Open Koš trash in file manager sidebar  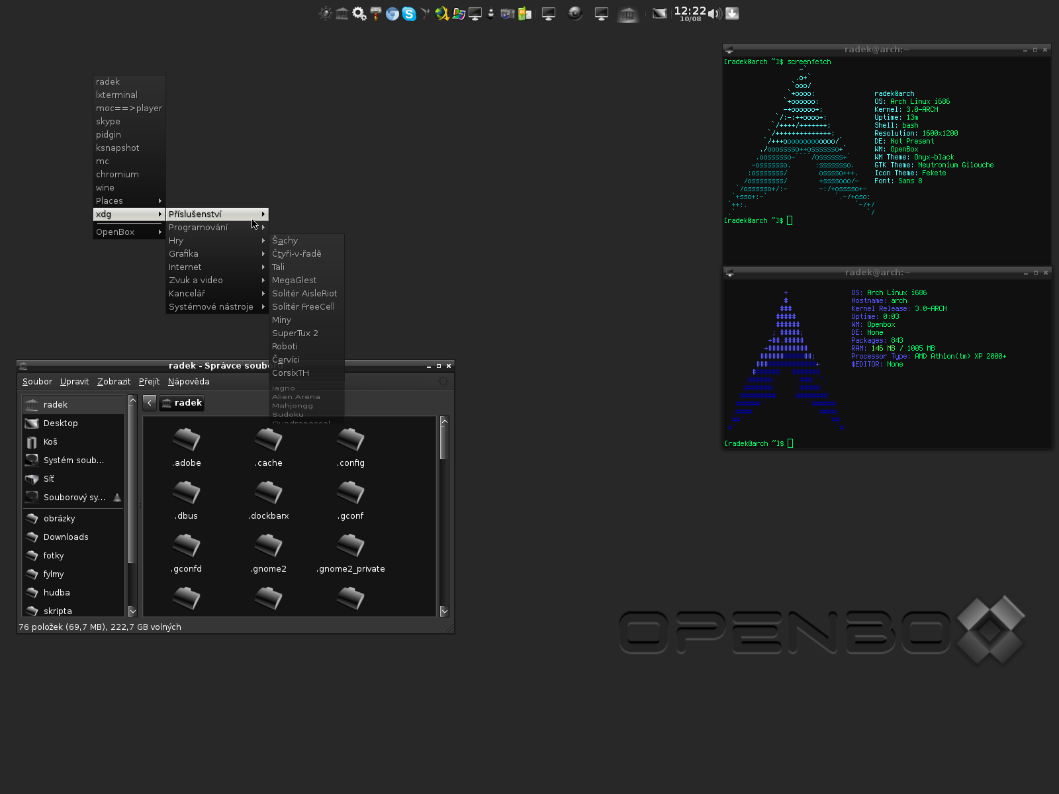click(73, 442)
